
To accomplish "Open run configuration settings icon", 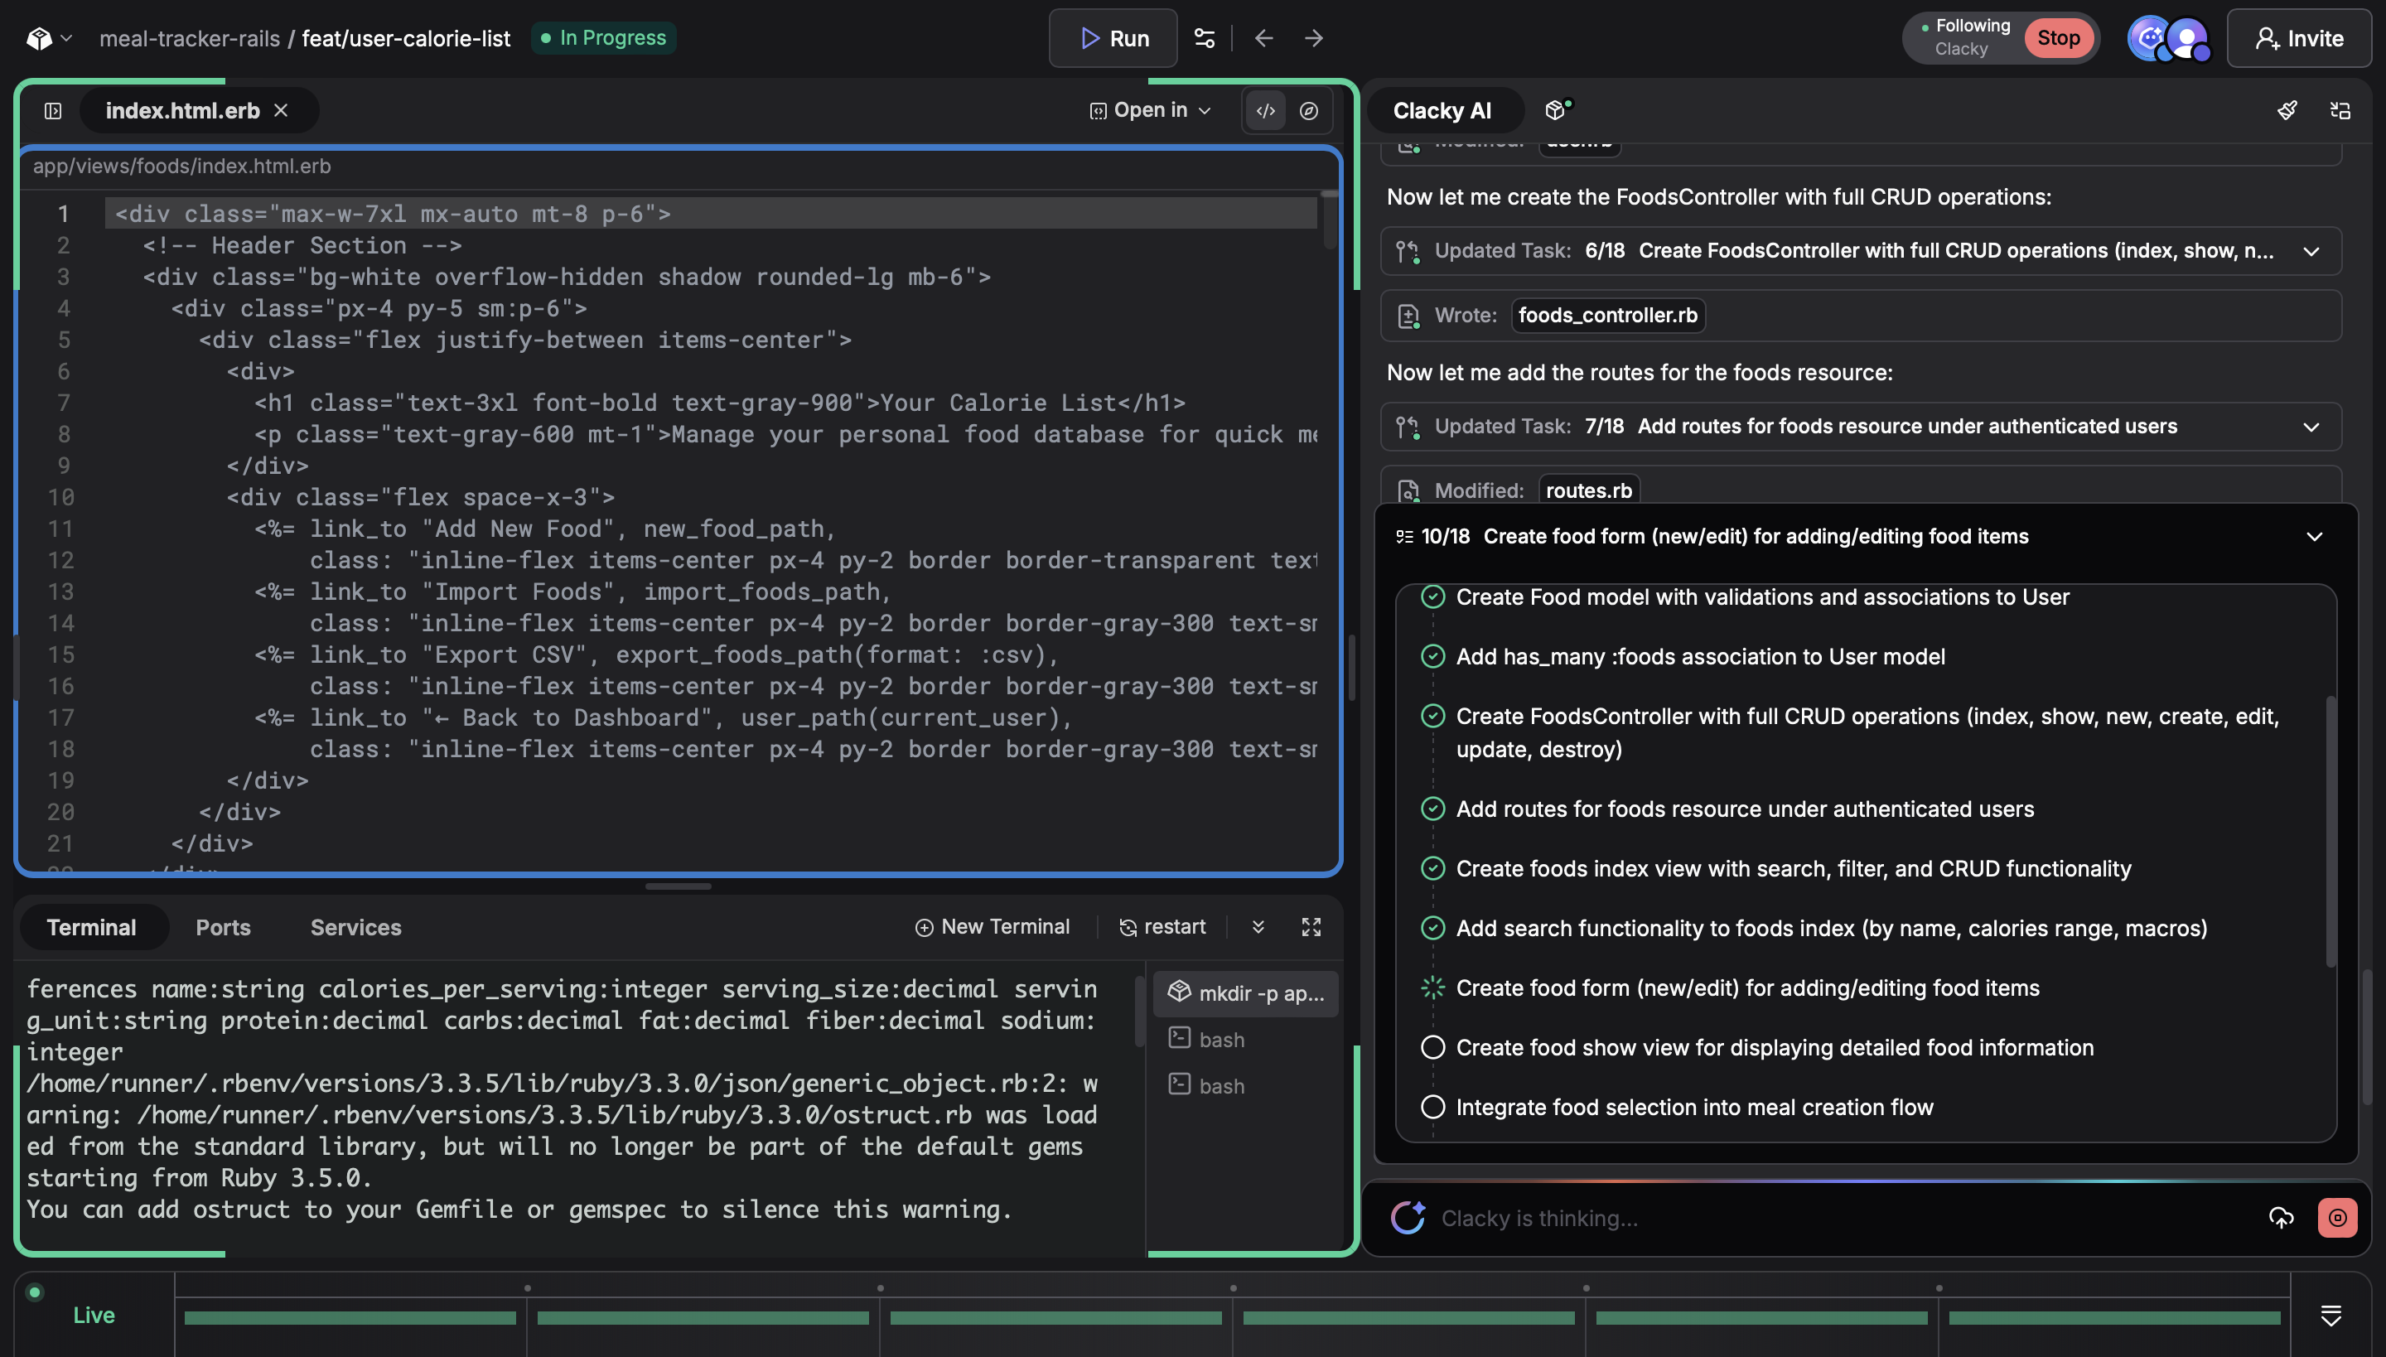I will click(x=1205, y=38).
